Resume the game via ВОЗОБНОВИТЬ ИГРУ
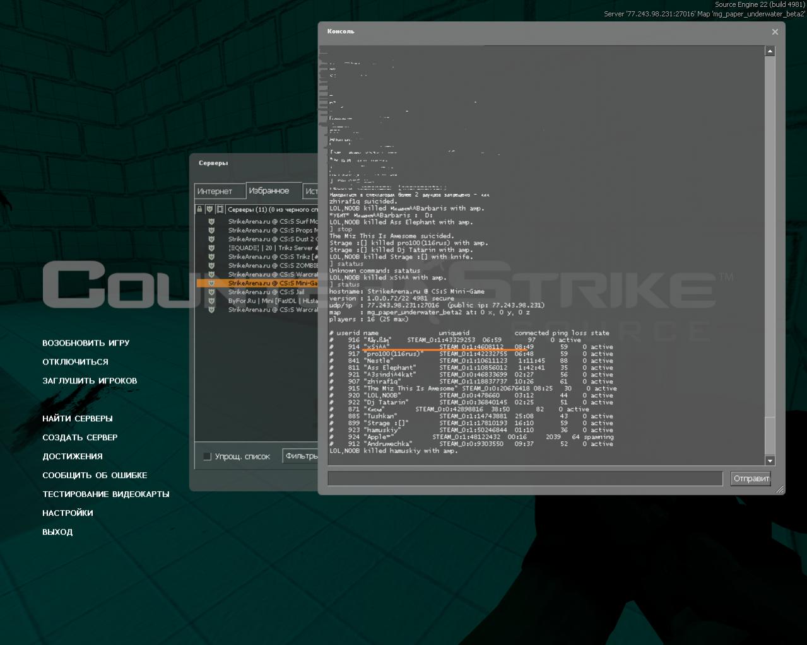The width and height of the screenshot is (807, 645). click(x=86, y=343)
